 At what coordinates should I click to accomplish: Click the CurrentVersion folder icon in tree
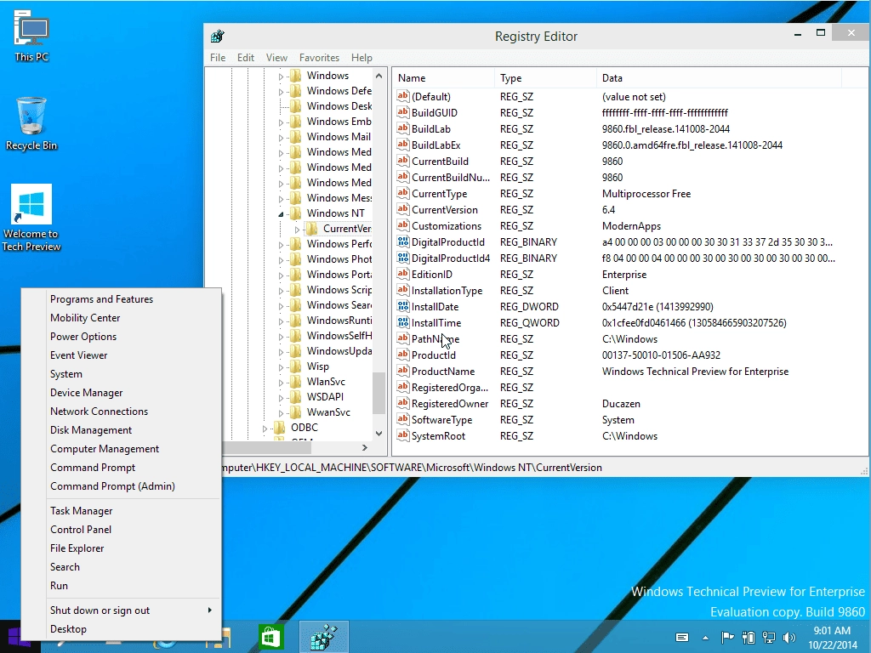[x=312, y=228]
